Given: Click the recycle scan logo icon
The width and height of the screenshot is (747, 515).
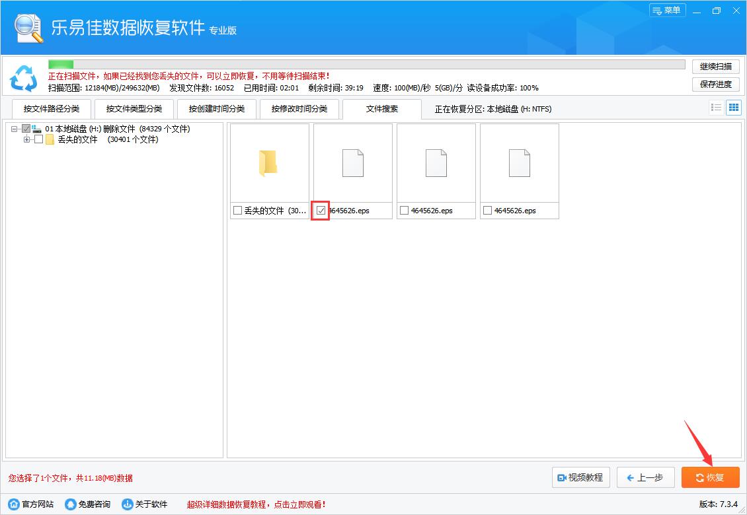Looking at the screenshot, I should pyautogui.click(x=24, y=79).
